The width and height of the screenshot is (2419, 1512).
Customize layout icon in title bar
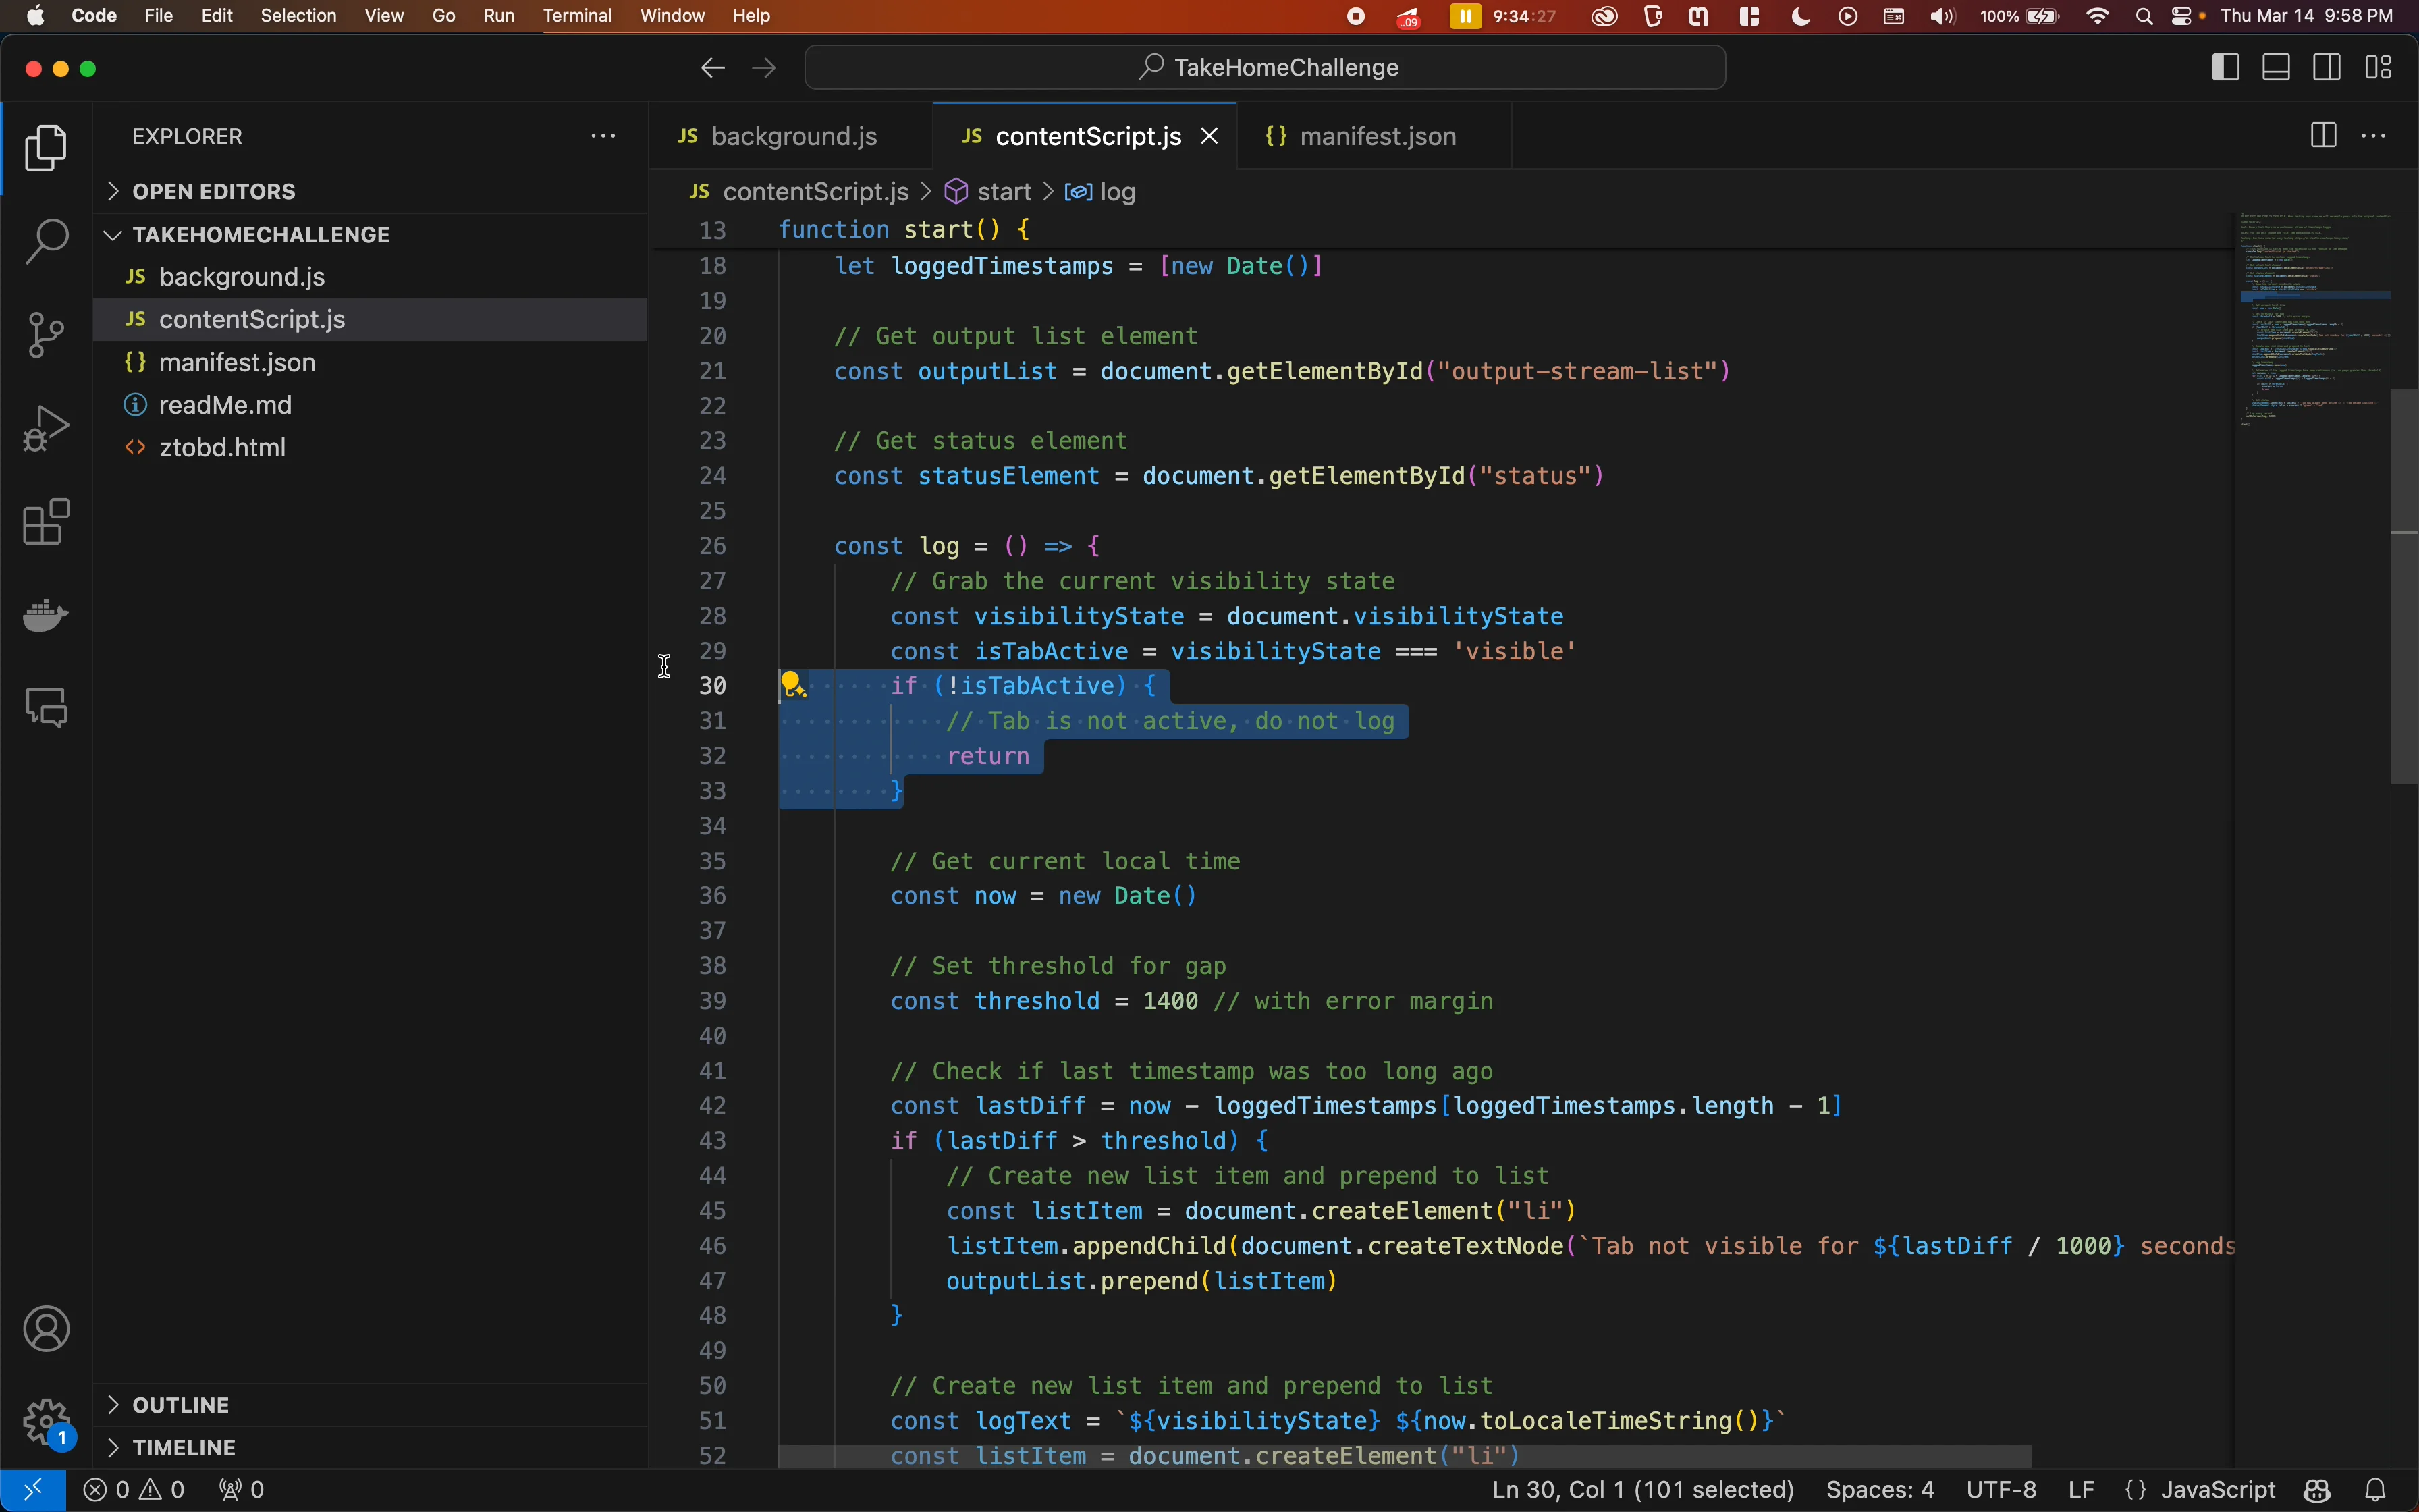pyautogui.click(x=2379, y=68)
